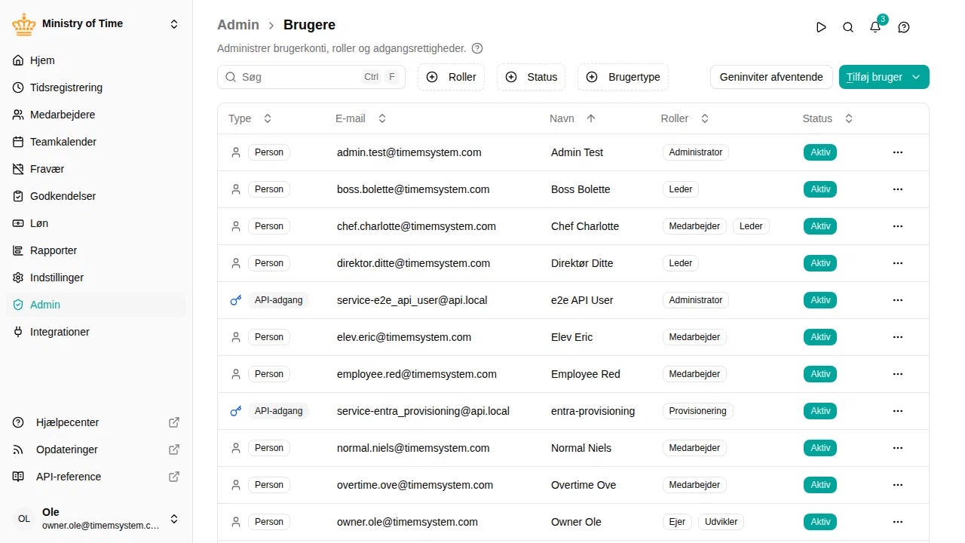Open Rapporter in the sidebar
The image size is (965, 543).
pos(96,250)
